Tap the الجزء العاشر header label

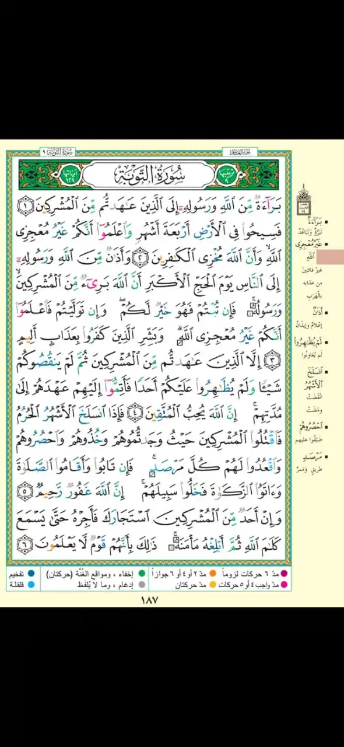click(239, 152)
